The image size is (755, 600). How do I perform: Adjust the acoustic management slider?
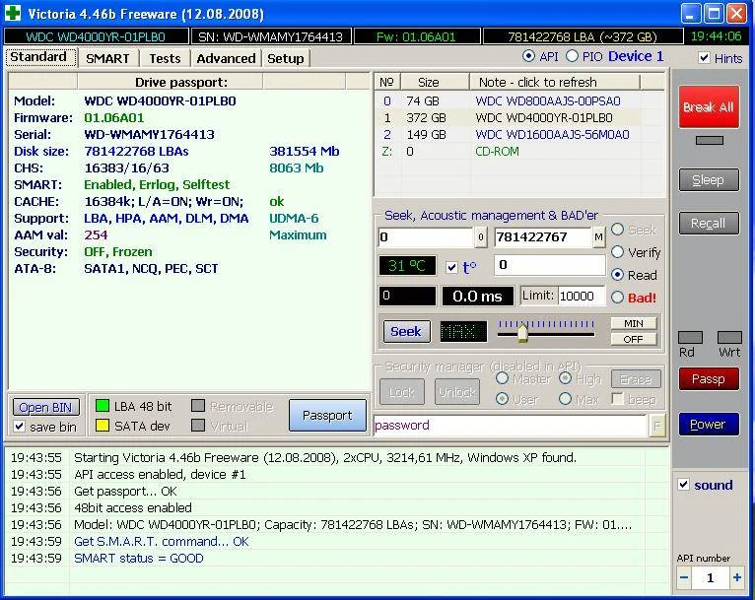click(522, 332)
